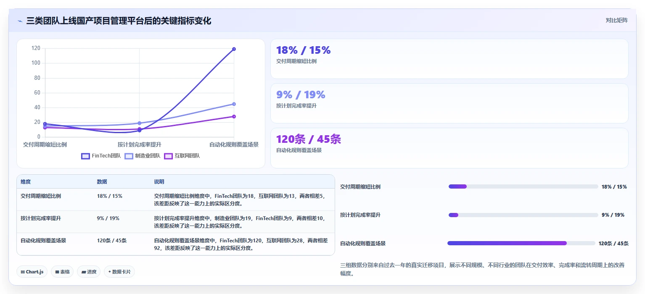Click the description mentioning 两者相差5
The height and width of the screenshot is (294, 645).
coord(240,199)
